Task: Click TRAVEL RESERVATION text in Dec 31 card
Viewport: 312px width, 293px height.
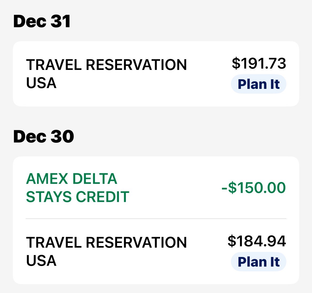Action: 106,65
